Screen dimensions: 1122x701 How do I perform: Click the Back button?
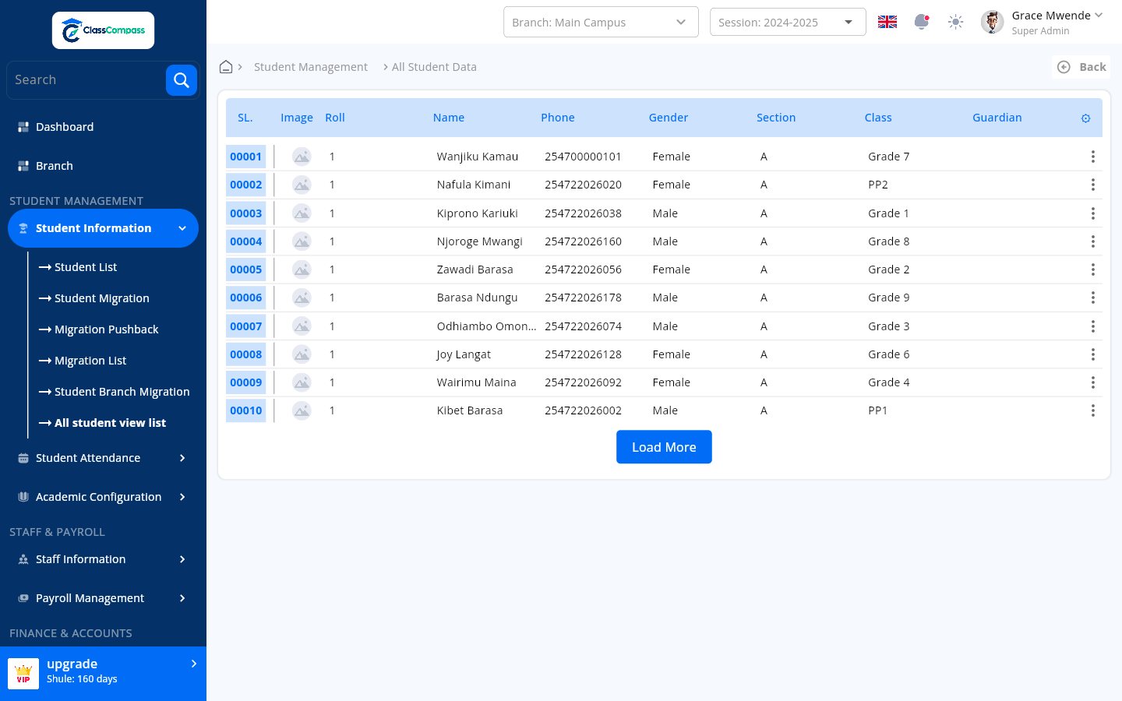(x=1081, y=67)
